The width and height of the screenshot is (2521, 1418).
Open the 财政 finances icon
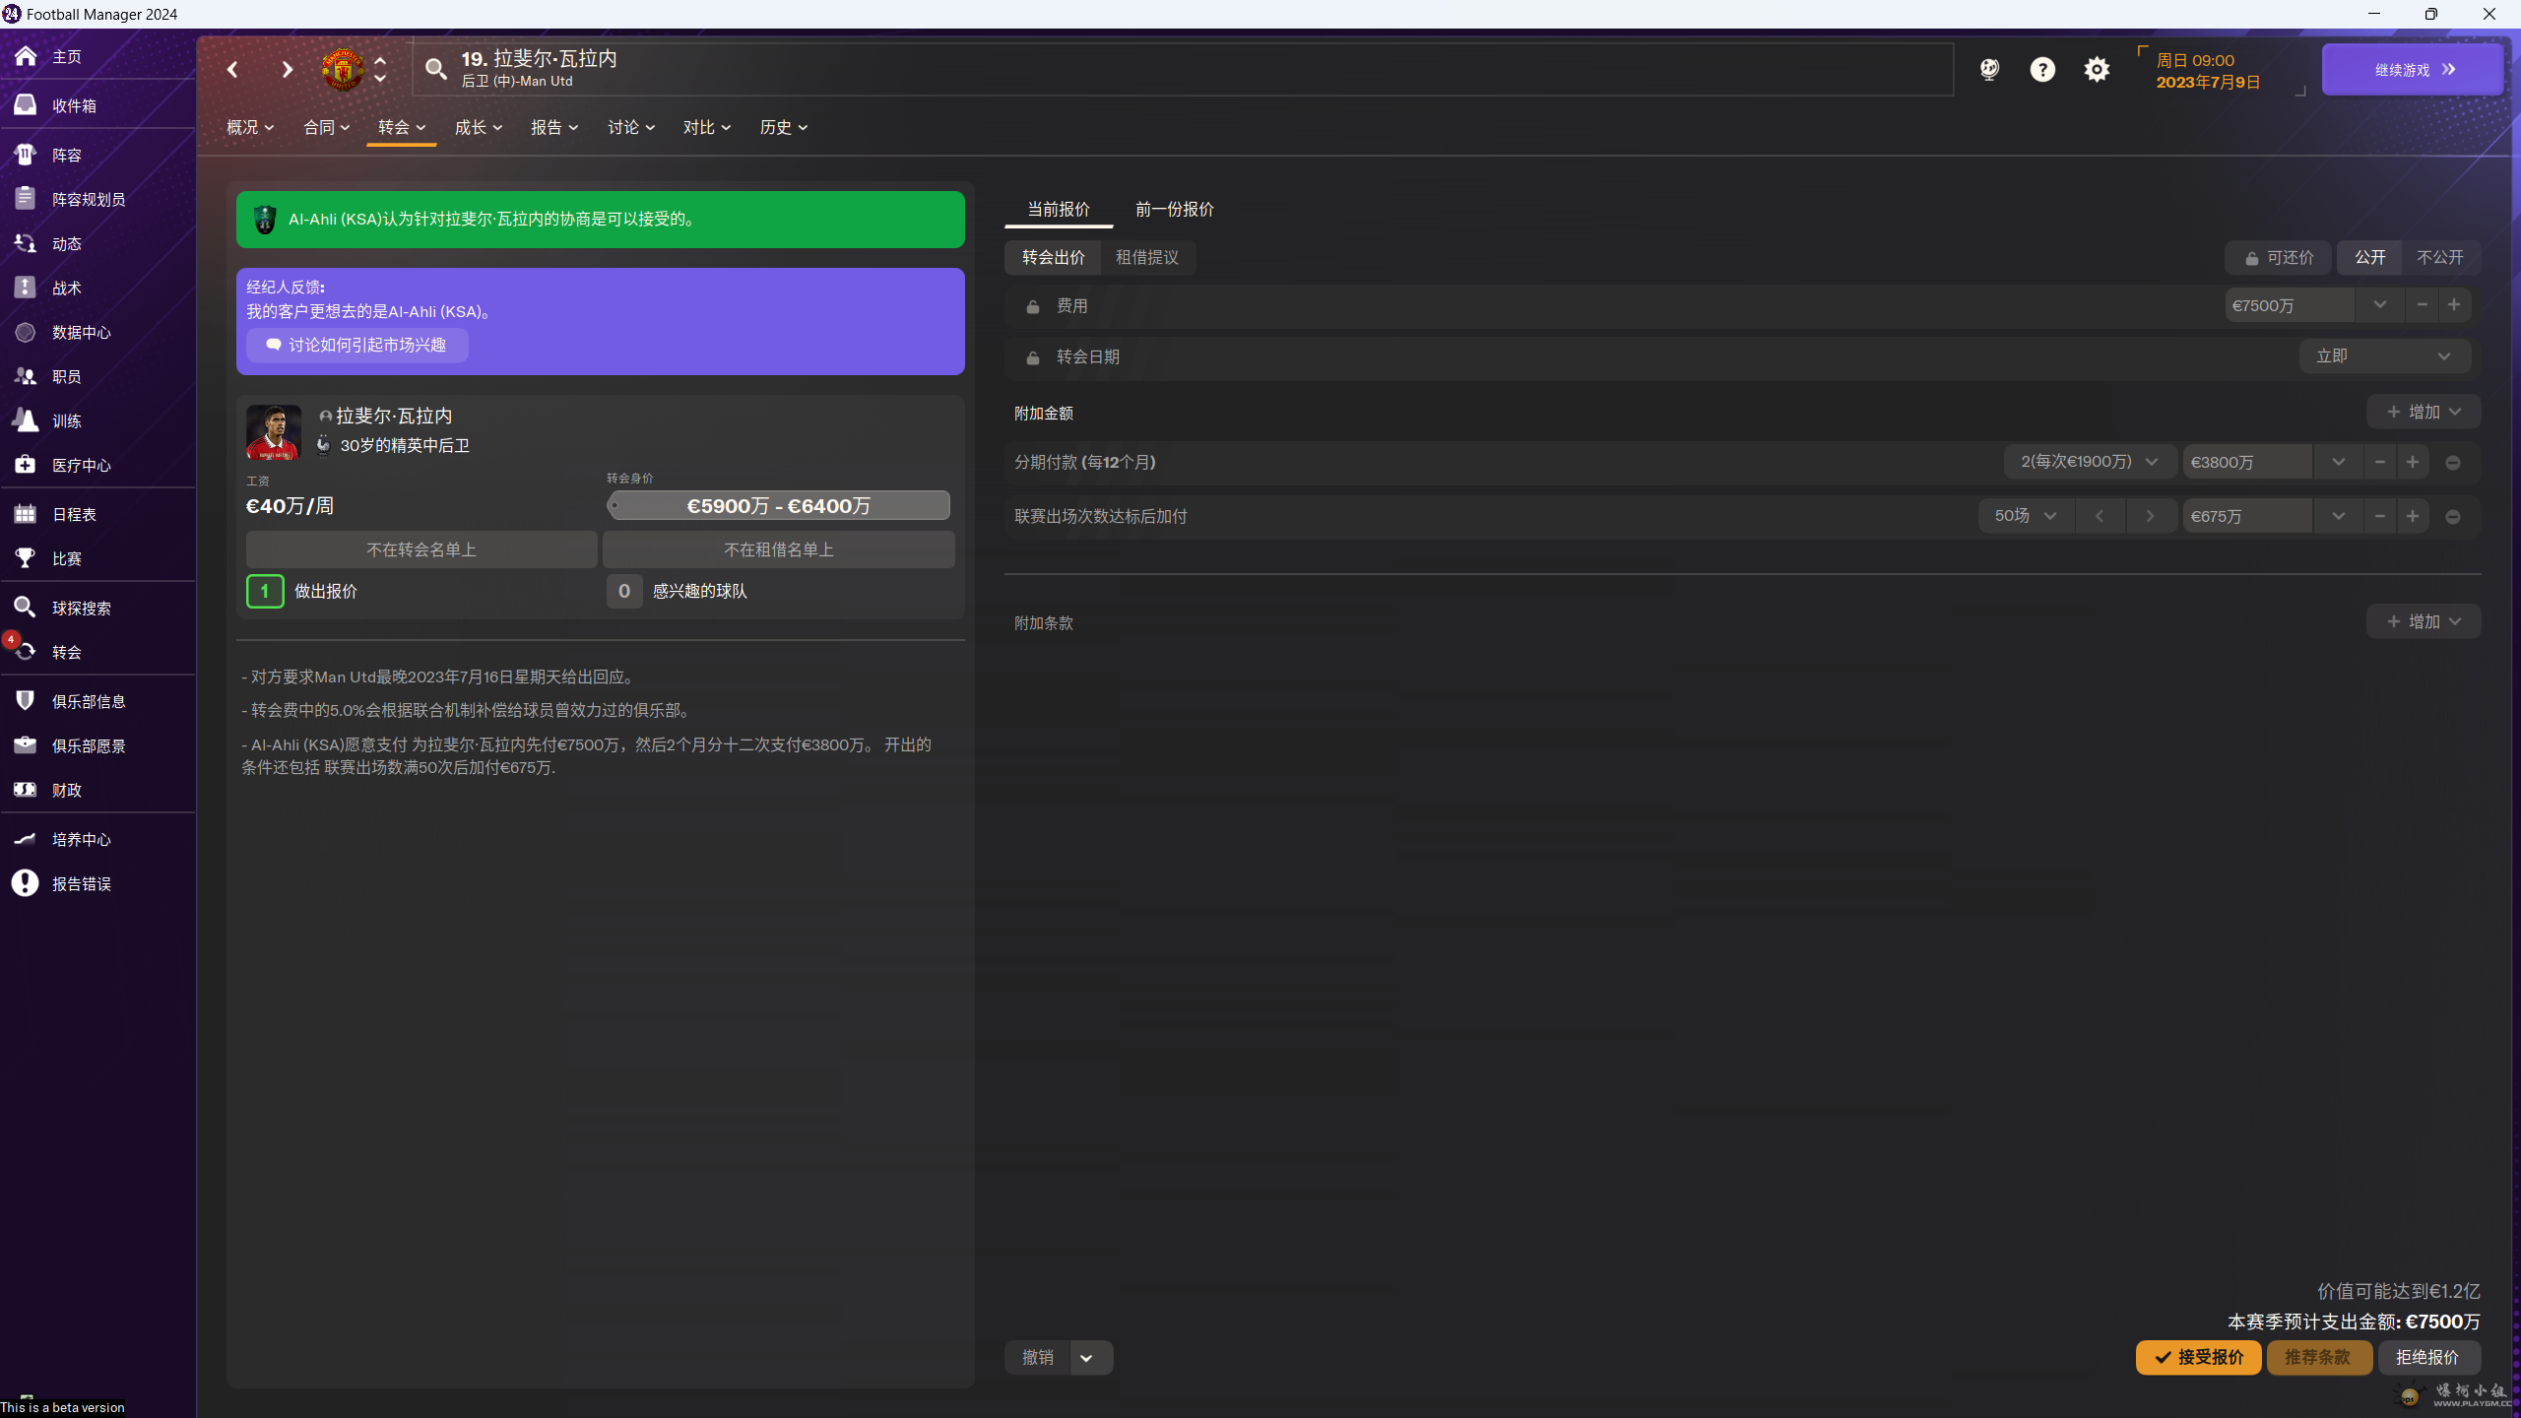[26, 790]
